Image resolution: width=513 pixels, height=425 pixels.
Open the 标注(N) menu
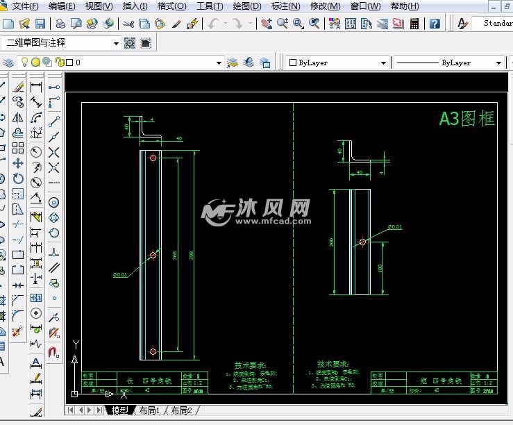click(285, 6)
